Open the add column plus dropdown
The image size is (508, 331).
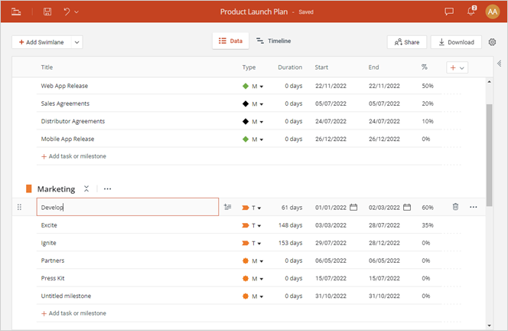tap(457, 67)
